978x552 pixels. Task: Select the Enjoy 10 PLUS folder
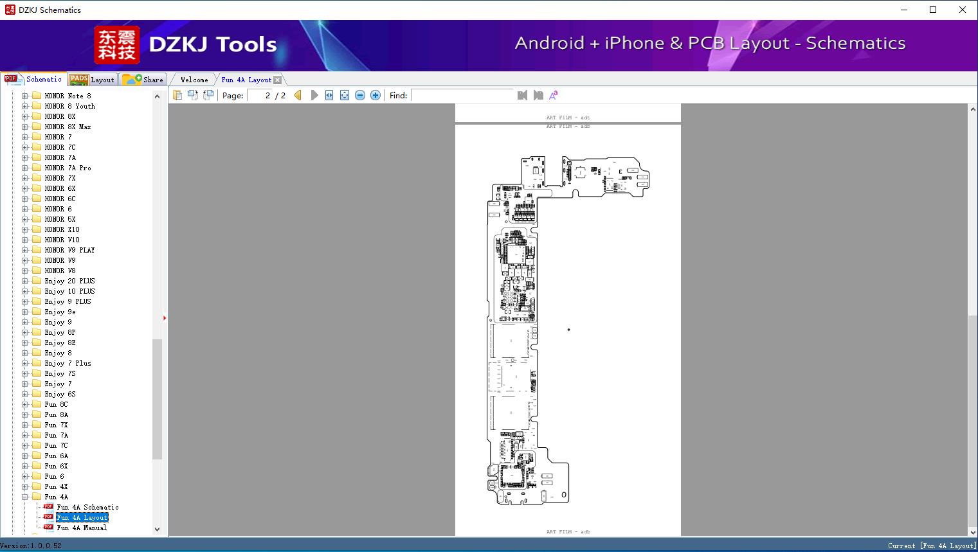click(69, 291)
